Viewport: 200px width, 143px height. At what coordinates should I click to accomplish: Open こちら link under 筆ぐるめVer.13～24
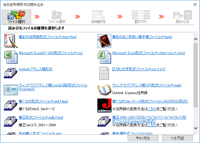[152, 109]
